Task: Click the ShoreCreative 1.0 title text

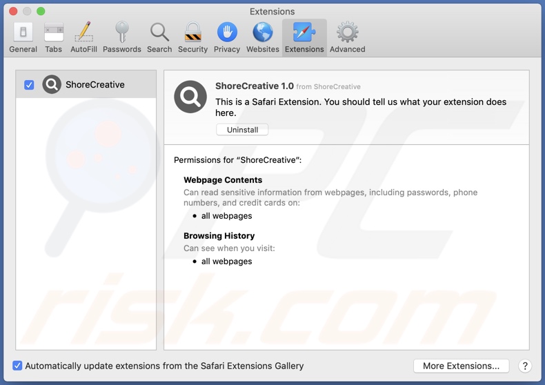Action: click(x=255, y=86)
